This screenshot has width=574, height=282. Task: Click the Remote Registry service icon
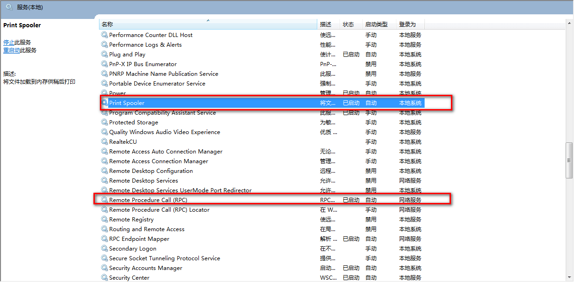(x=105, y=219)
